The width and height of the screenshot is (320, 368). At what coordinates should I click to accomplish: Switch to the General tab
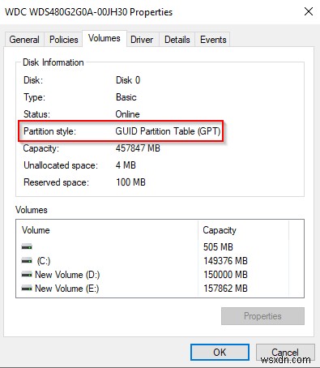point(24,40)
